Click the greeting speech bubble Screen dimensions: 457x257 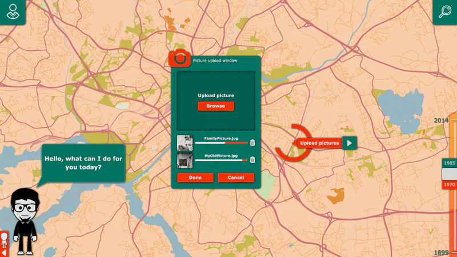point(83,163)
